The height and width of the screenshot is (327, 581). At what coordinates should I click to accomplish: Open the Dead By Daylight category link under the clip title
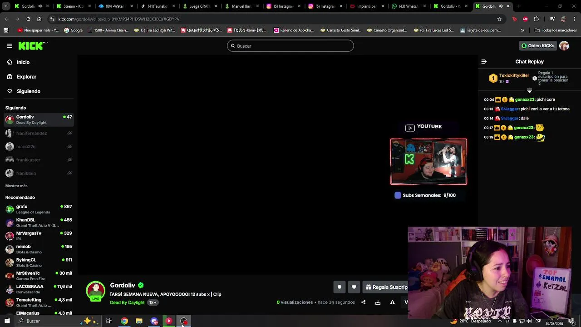coord(127,302)
